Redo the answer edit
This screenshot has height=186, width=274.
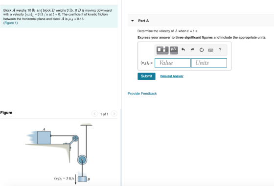coord(192,50)
